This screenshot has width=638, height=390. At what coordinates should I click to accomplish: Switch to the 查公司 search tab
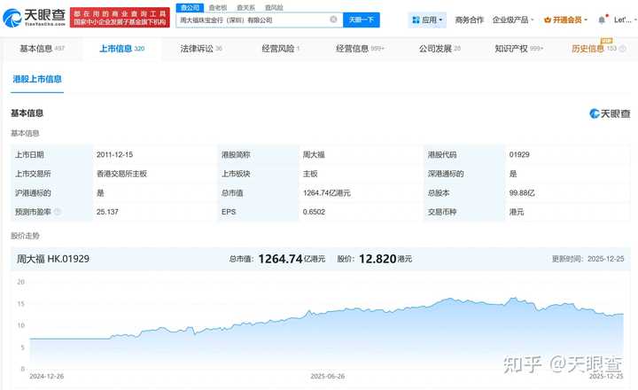(x=190, y=8)
